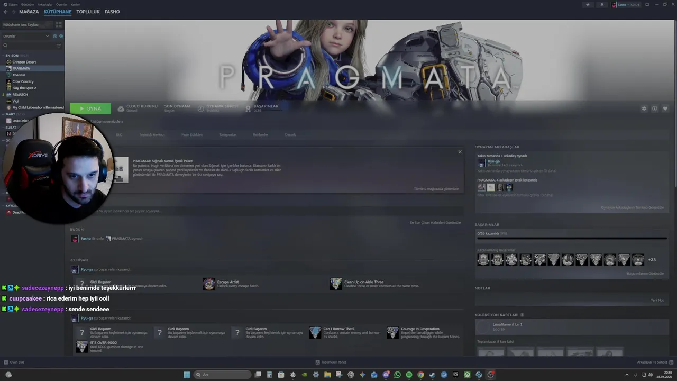This screenshot has width=677, height=381.
Task: Click En Son Çıkan Haberleri Görüntüle
Action: pos(435,223)
